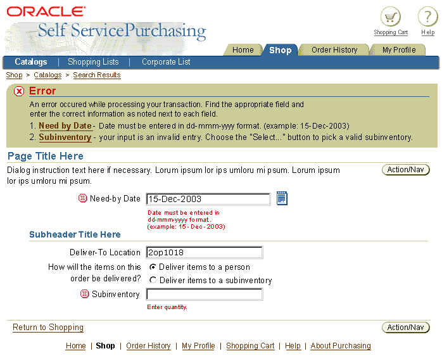Click the "Subheader Title Here" heading
The height and width of the screenshot is (356, 442).
(x=75, y=234)
